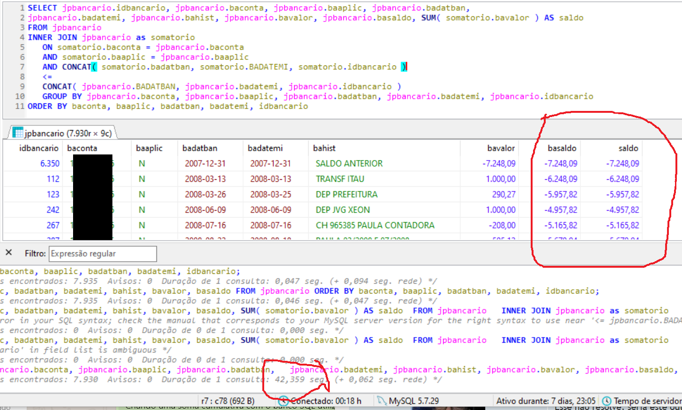Select the SALDO ANTERIOR cell

tap(349, 164)
